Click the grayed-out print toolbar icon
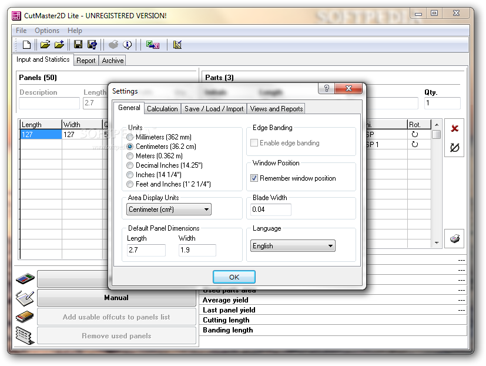 (113, 45)
